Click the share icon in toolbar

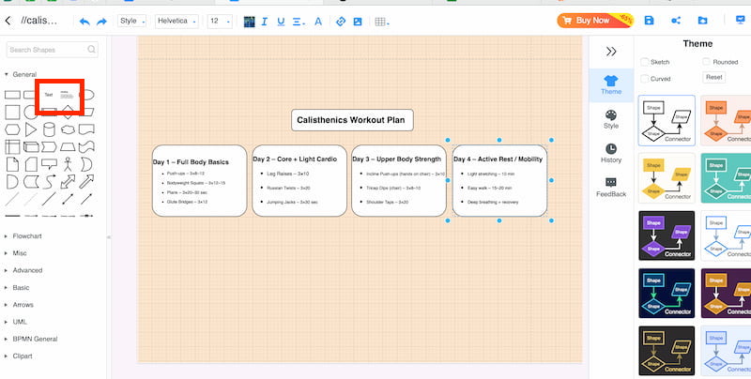(676, 20)
